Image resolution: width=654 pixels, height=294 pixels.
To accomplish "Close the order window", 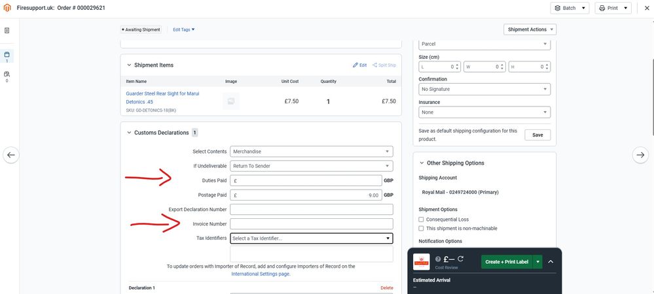I will (647, 8).
